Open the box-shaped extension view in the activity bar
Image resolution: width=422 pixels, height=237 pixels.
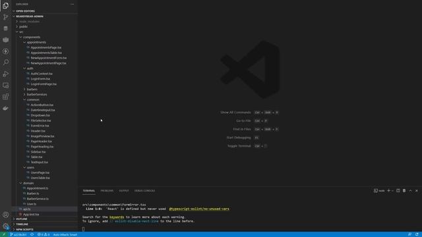point(6,39)
